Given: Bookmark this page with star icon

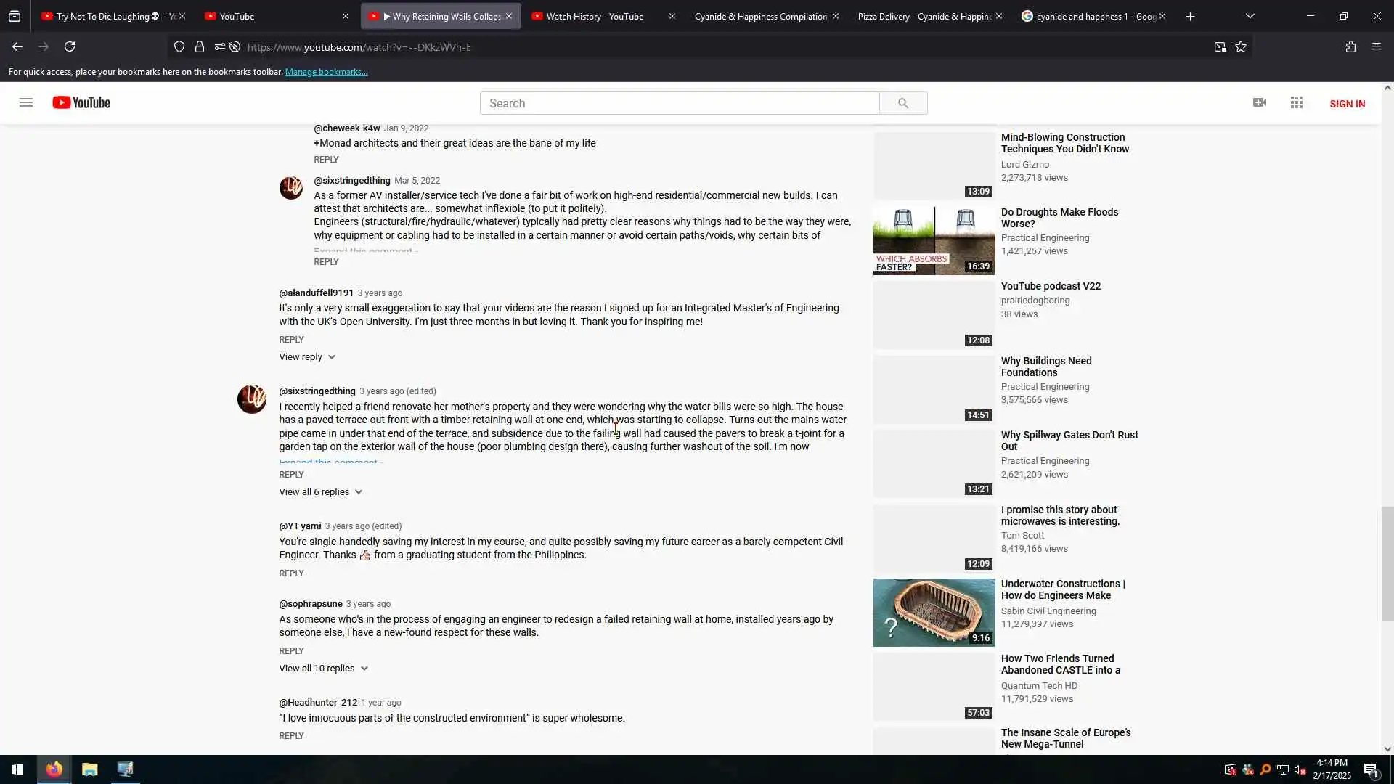Looking at the screenshot, I should [1241, 46].
